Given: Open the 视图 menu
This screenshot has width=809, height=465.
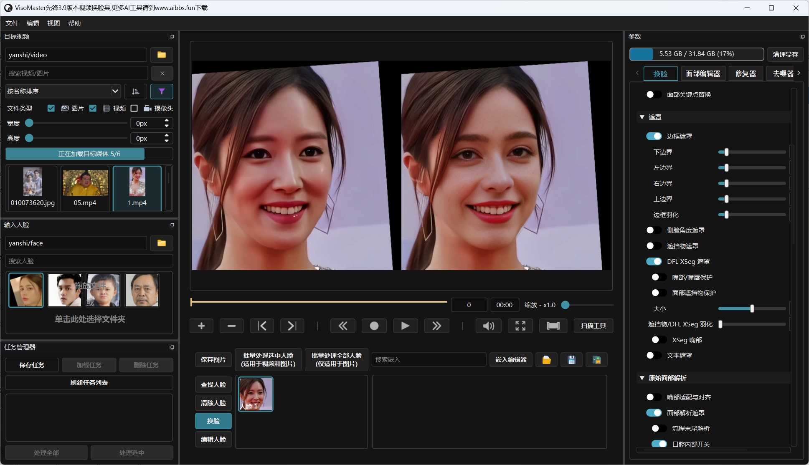Looking at the screenshot, I should [53, 23].
